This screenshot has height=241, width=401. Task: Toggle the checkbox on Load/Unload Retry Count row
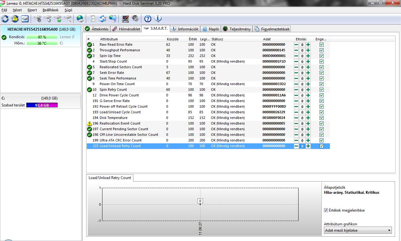click(321, 146)
